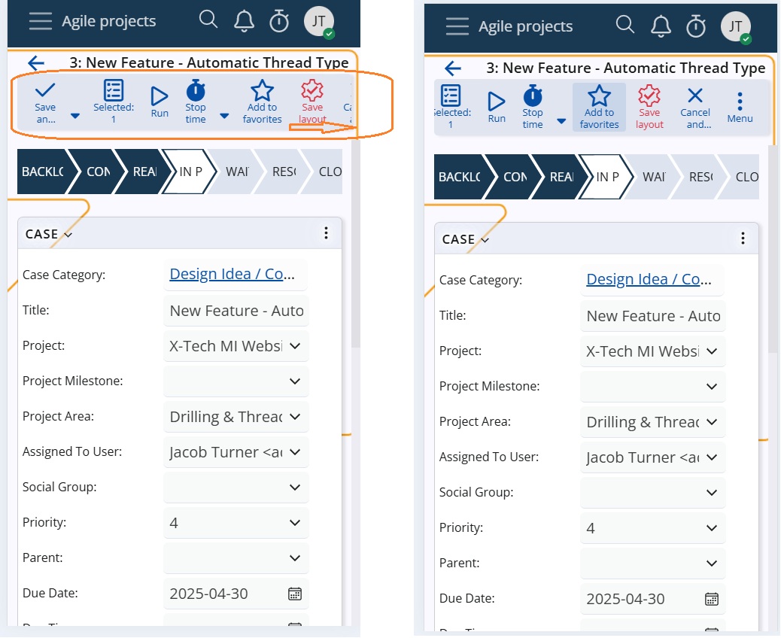Go back using left screen arrow
The image size is (781, 638).
36,63
